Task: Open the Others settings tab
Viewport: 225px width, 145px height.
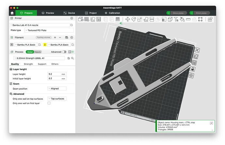Action: click(55, 64)
